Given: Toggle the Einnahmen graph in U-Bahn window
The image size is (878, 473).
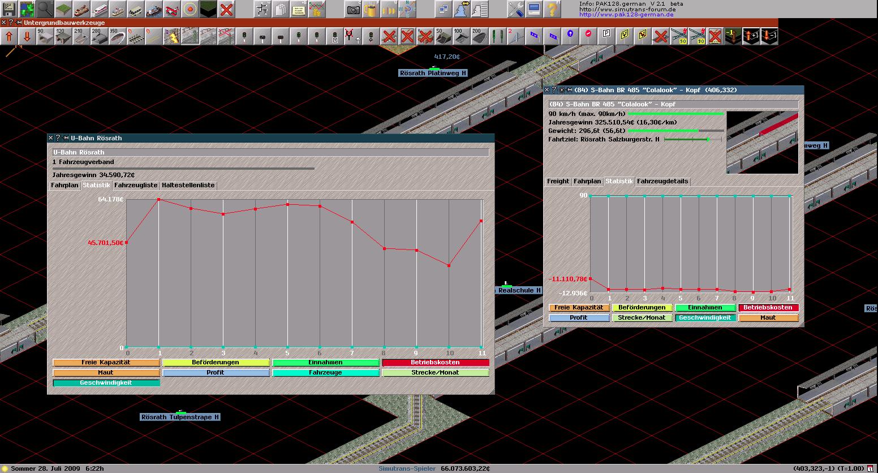Looking at the screenshot, I should point(325,363).
